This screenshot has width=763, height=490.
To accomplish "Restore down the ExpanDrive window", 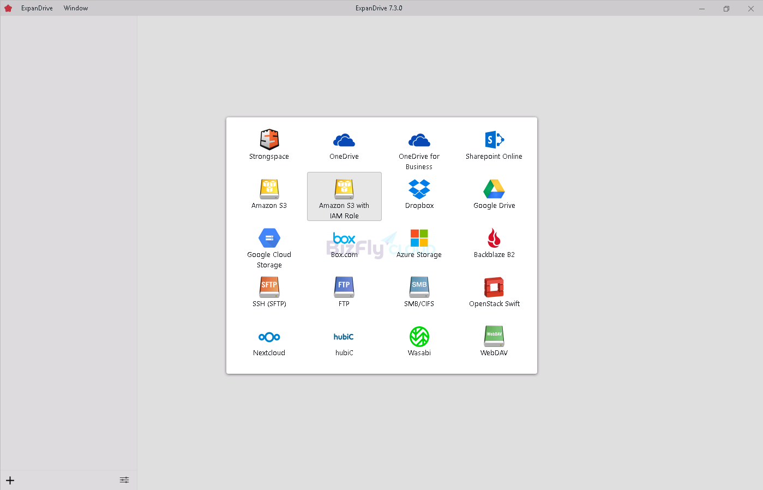I will point(726,8).
